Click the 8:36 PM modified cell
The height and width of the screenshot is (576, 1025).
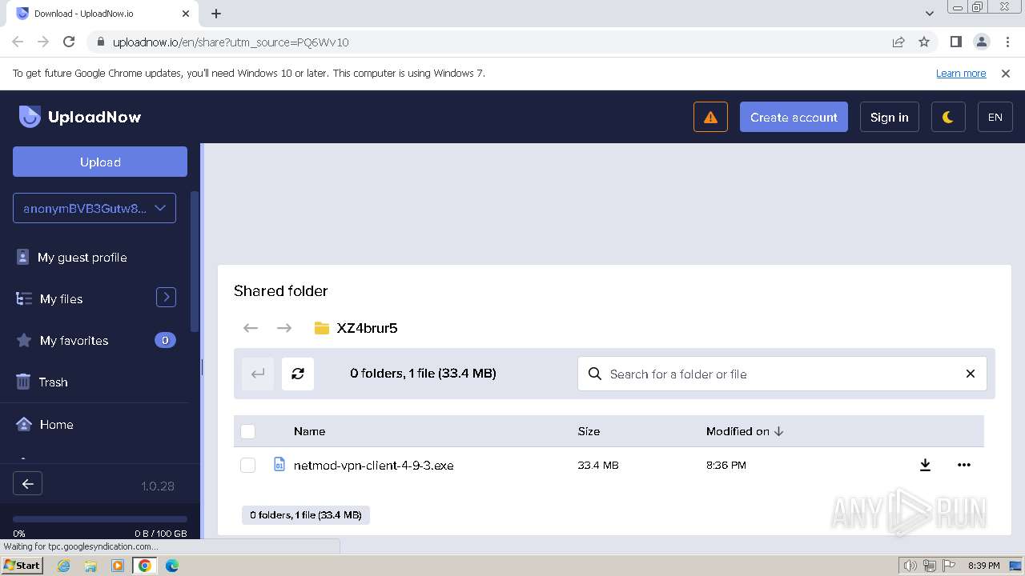tap(726, 465)
